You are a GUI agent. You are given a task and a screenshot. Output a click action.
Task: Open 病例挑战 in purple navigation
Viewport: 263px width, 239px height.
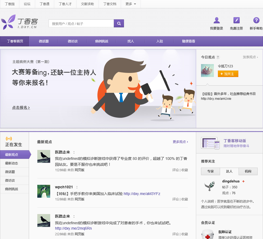[x=101, y=41]
